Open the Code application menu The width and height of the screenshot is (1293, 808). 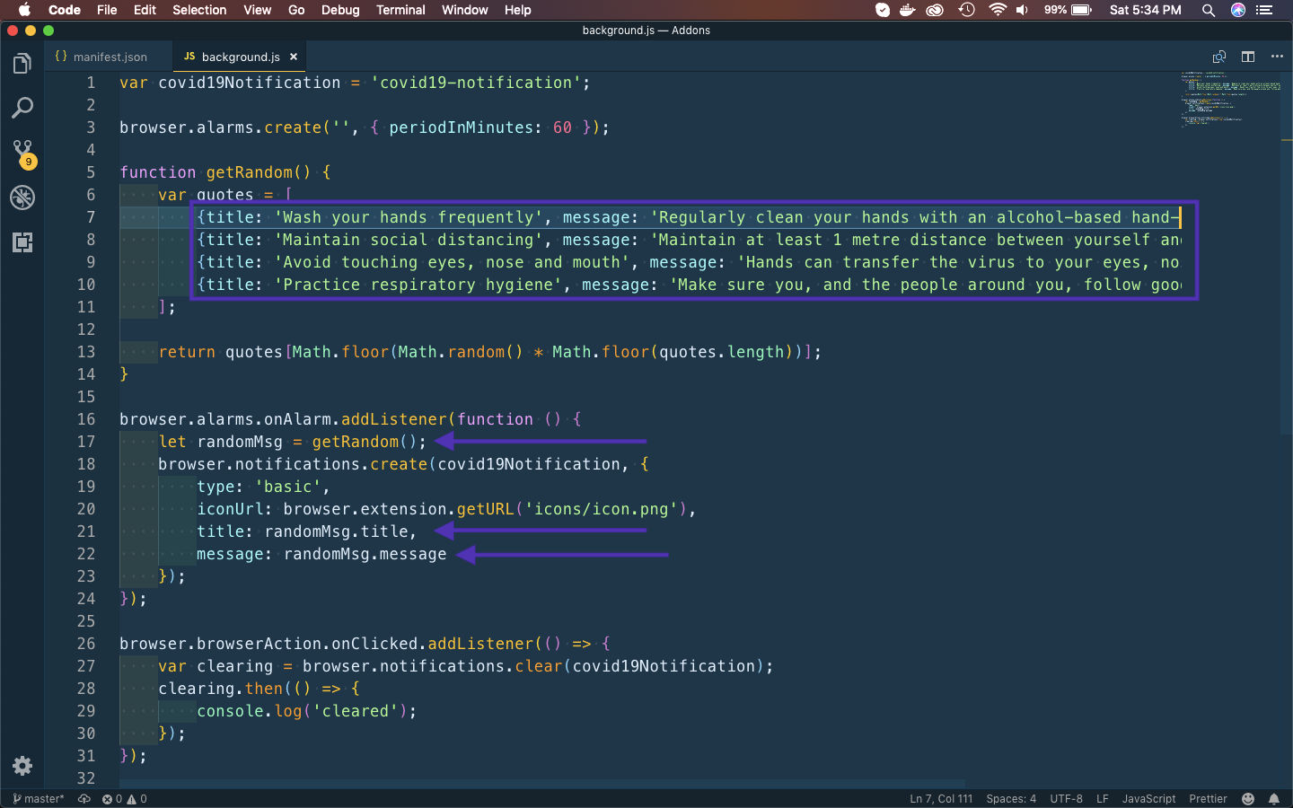[x=65, y=10]
